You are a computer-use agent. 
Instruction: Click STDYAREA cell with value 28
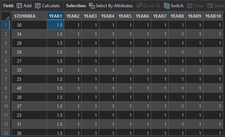tap(29, 43)
